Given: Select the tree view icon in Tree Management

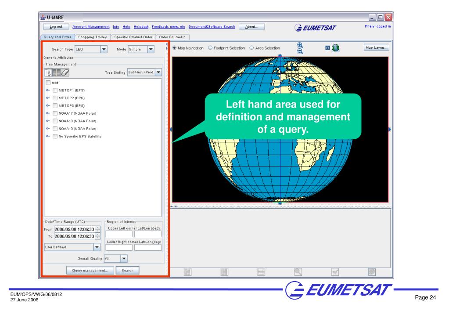Looking at the screenshot, I should tap(48, 72).
